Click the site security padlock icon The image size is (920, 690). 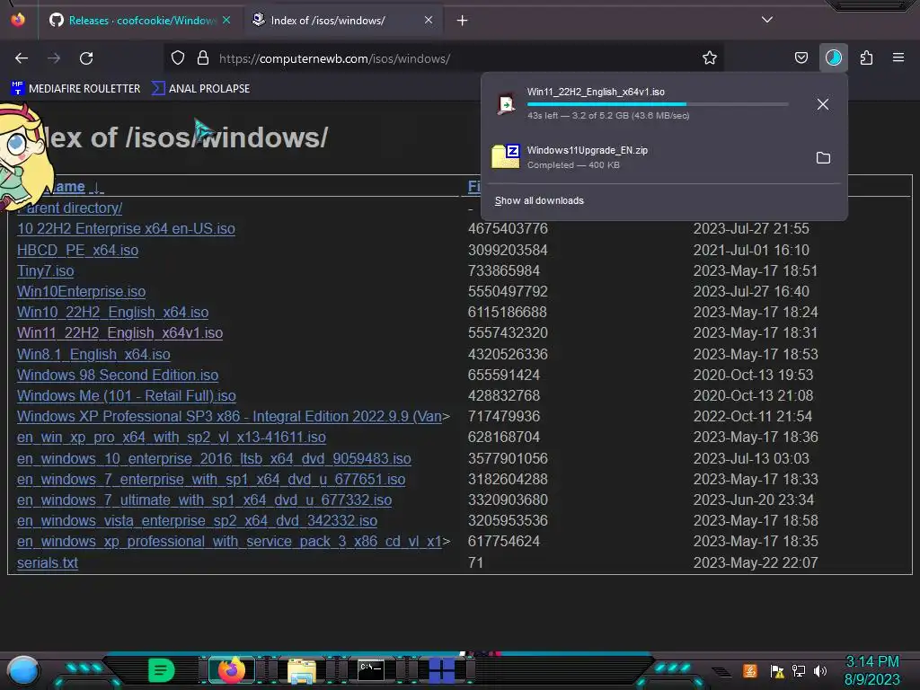(x=203, y=58)
